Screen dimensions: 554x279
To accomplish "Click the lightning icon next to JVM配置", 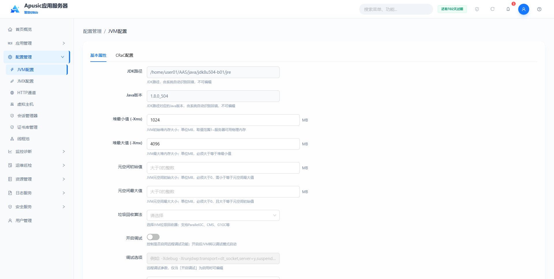I will coord(12,70).
